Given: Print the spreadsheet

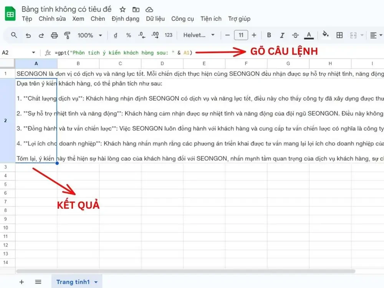Looking at the screenshot, I should click(x=54, y=35).
